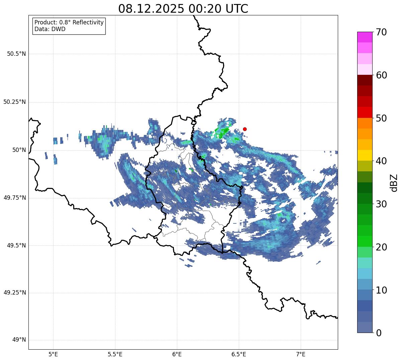Viewport: 402px width, 361px height.
Task: Click the colorbar tick label 60
Action: coord(382,75)
